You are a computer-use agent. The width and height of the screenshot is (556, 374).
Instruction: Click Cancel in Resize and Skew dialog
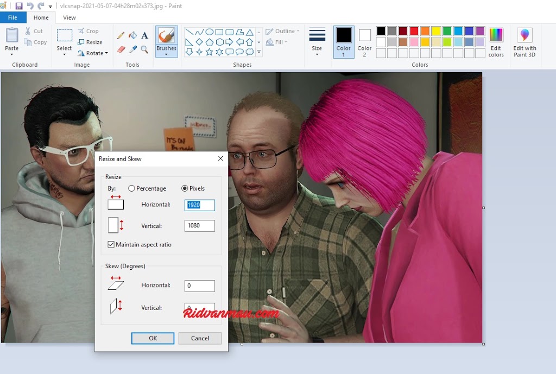pos(200,338)
